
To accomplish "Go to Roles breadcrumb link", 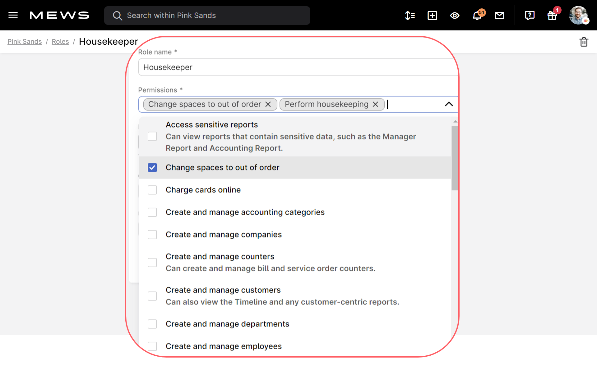I will coord(60,42).
